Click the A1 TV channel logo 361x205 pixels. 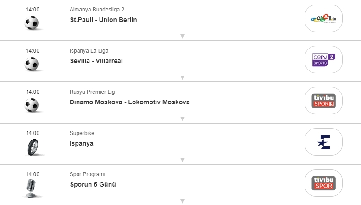point(324,18)
